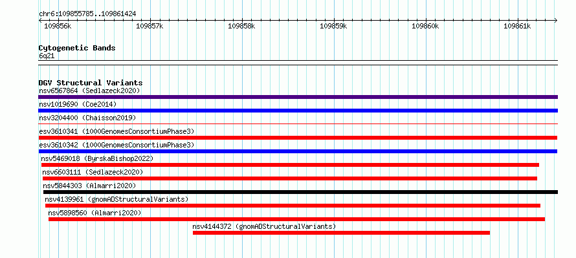
Task: Click the Cytogenetic Bands track title
Action: [x=77, y=48]
